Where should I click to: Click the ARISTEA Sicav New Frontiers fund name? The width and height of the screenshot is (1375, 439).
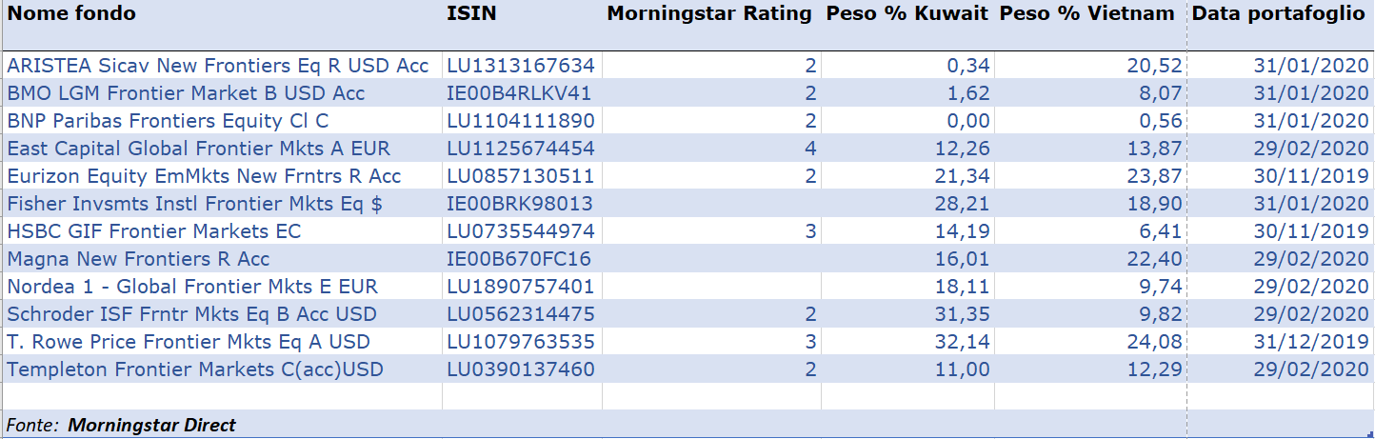(218, 66)
